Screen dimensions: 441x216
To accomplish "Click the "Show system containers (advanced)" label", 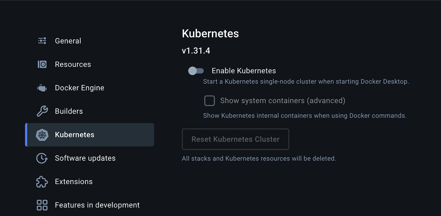I will coord(282,101).
